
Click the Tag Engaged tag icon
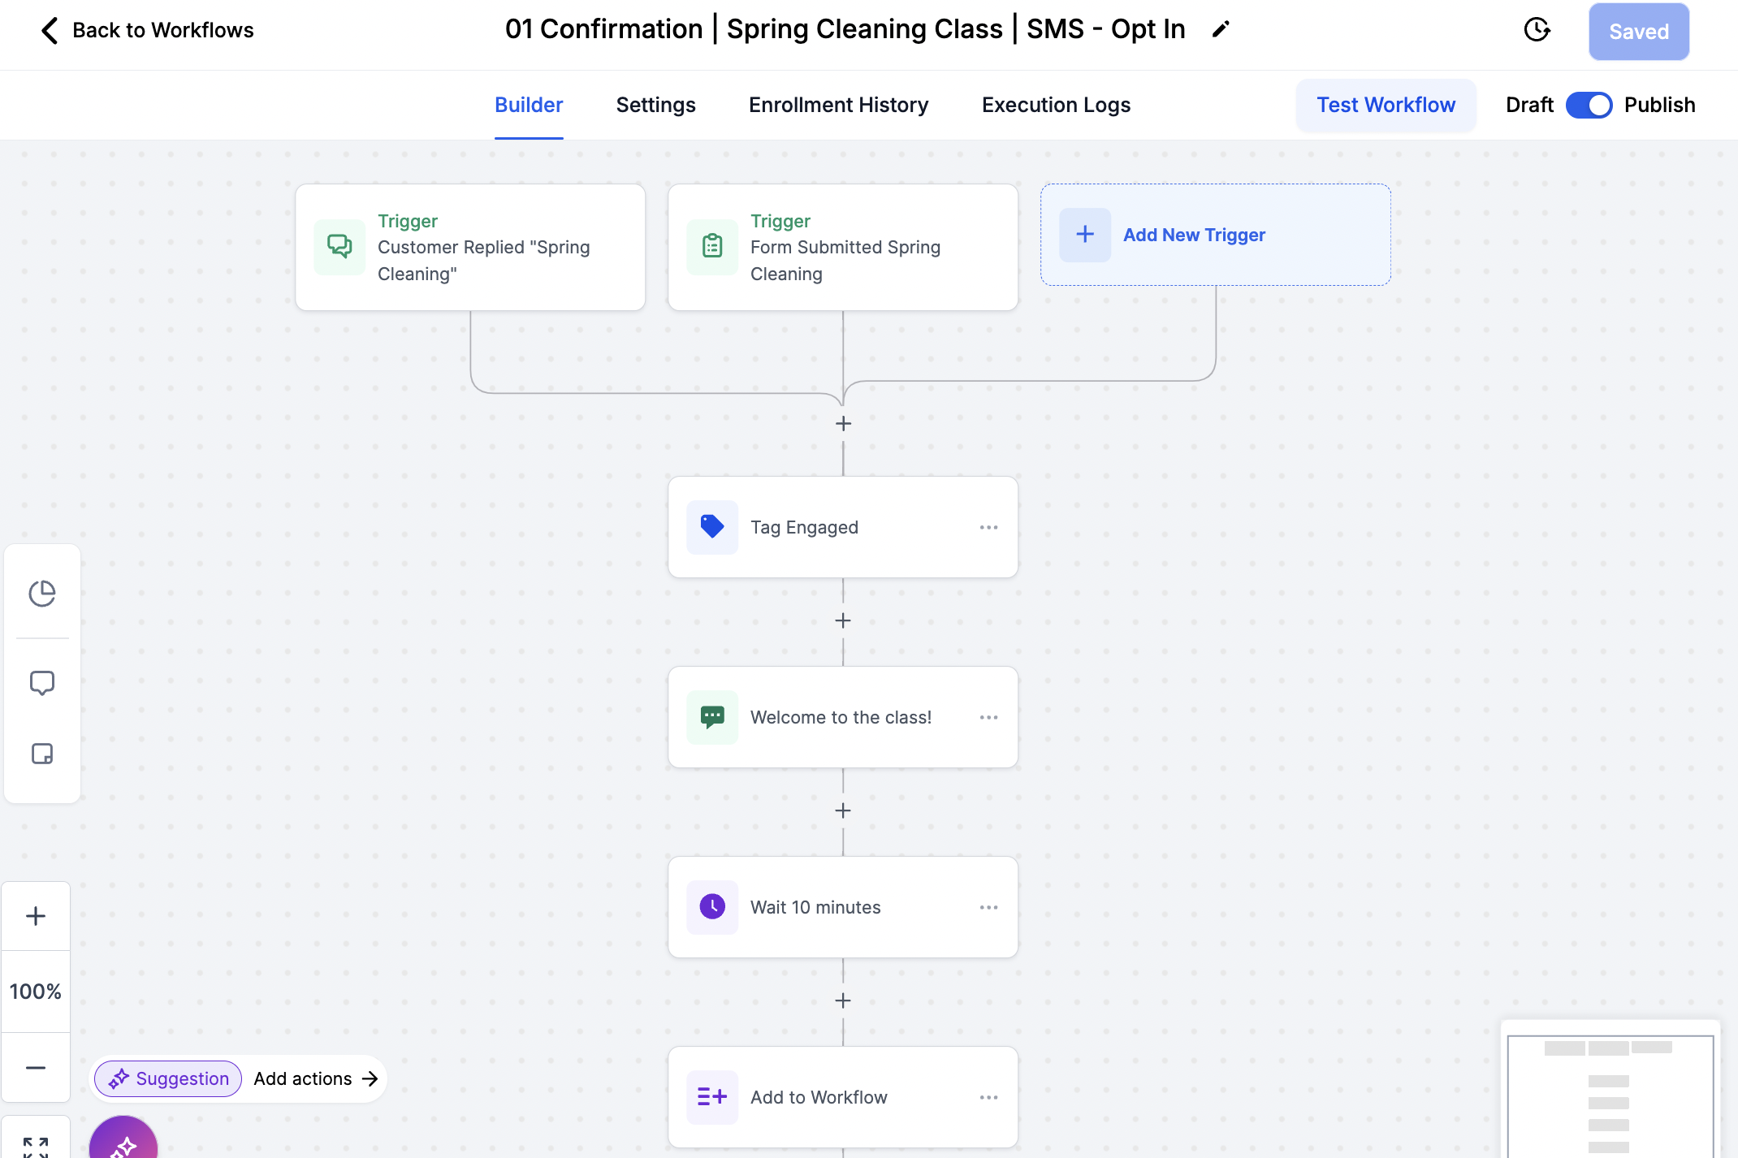tap(712, 527)
